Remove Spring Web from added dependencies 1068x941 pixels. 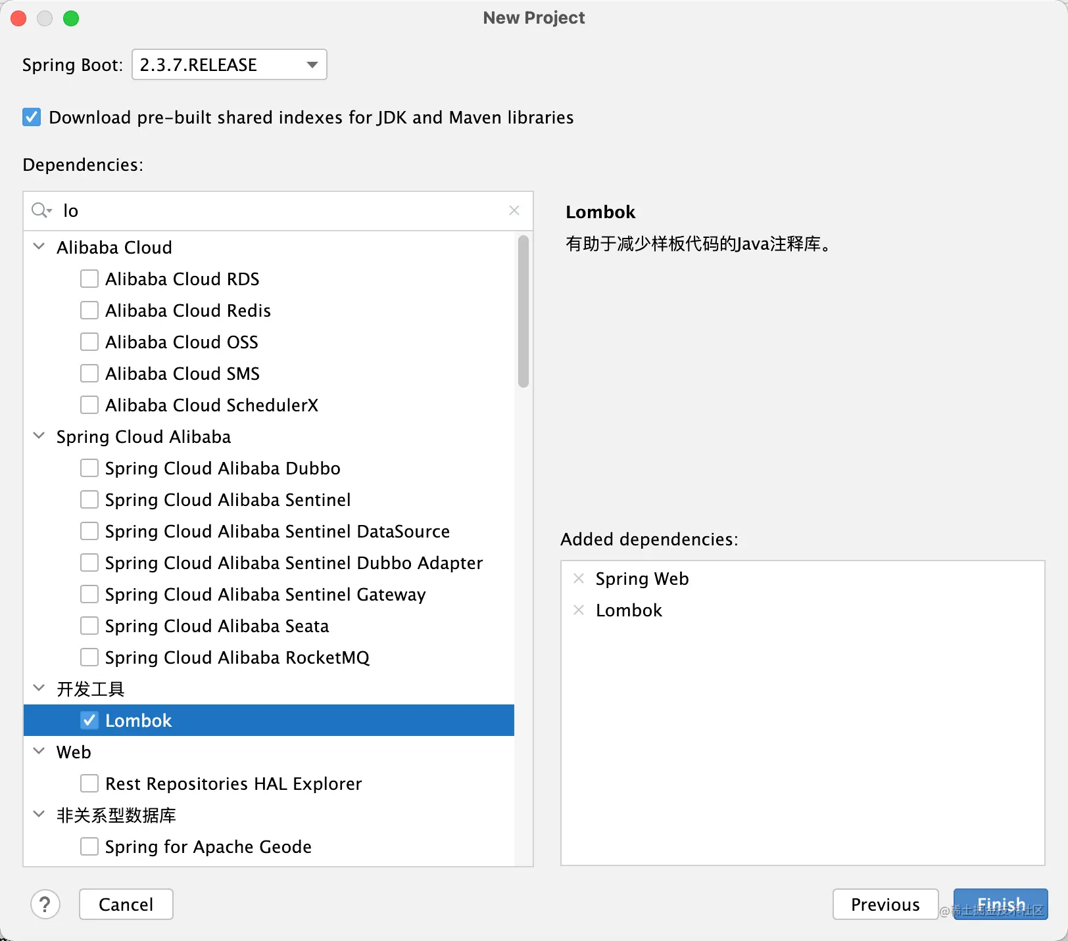pos(579,578)
